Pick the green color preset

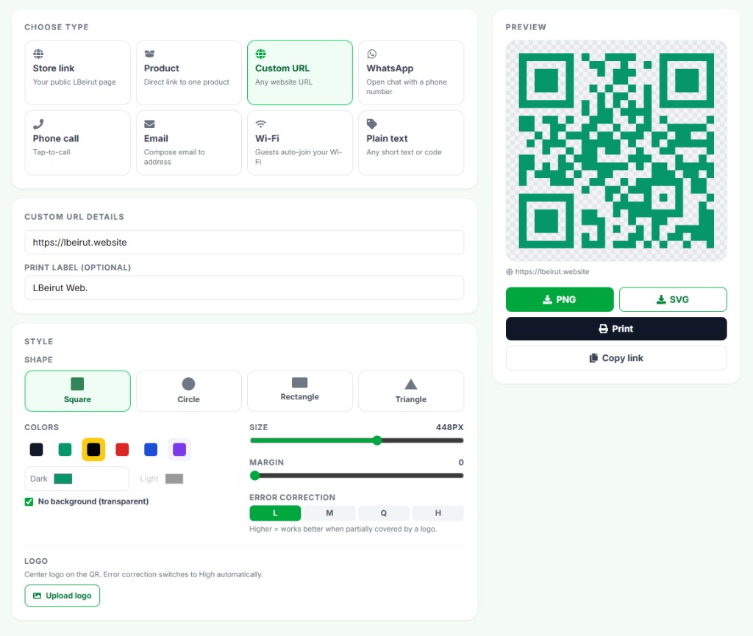tap(65, 449)
